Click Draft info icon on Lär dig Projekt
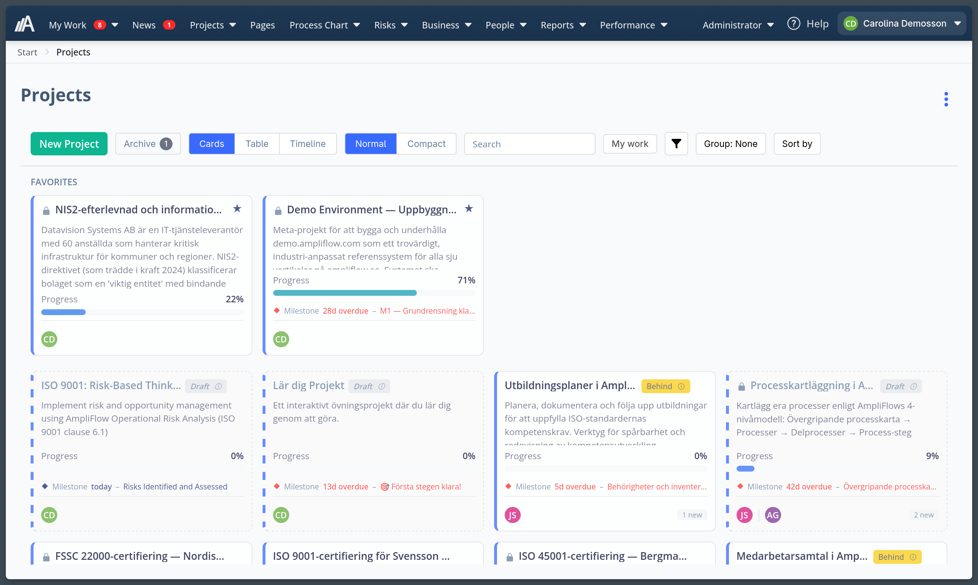 [381, 386]
